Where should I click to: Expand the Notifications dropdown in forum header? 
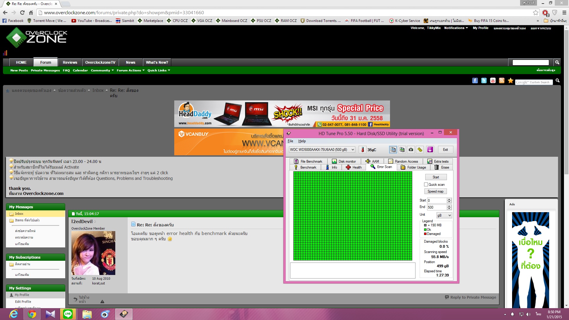[456, 28]
